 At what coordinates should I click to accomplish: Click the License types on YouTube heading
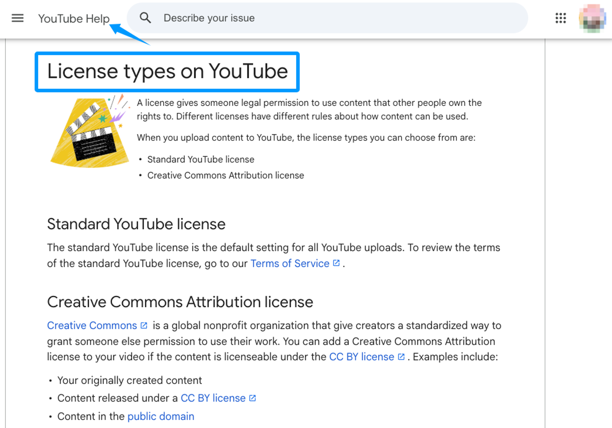167,72
